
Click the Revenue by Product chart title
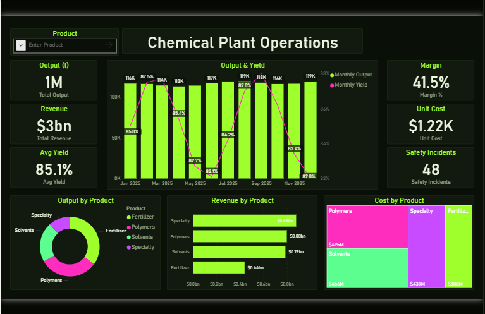click(x=243, y=200)
